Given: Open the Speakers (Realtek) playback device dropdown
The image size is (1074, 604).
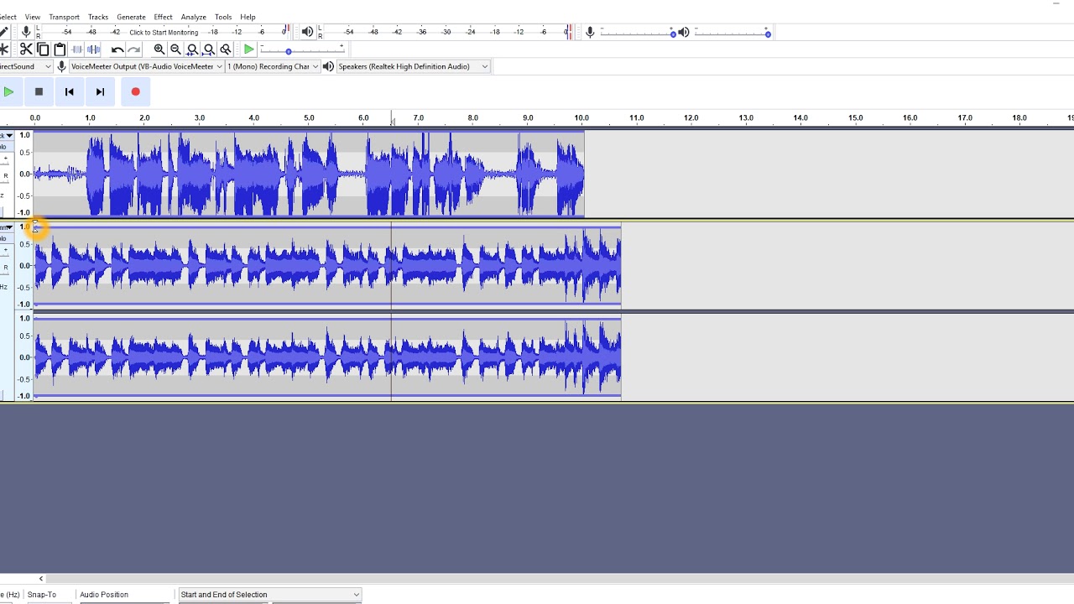Looking at the screenshot, I should (x=413, y=66).
